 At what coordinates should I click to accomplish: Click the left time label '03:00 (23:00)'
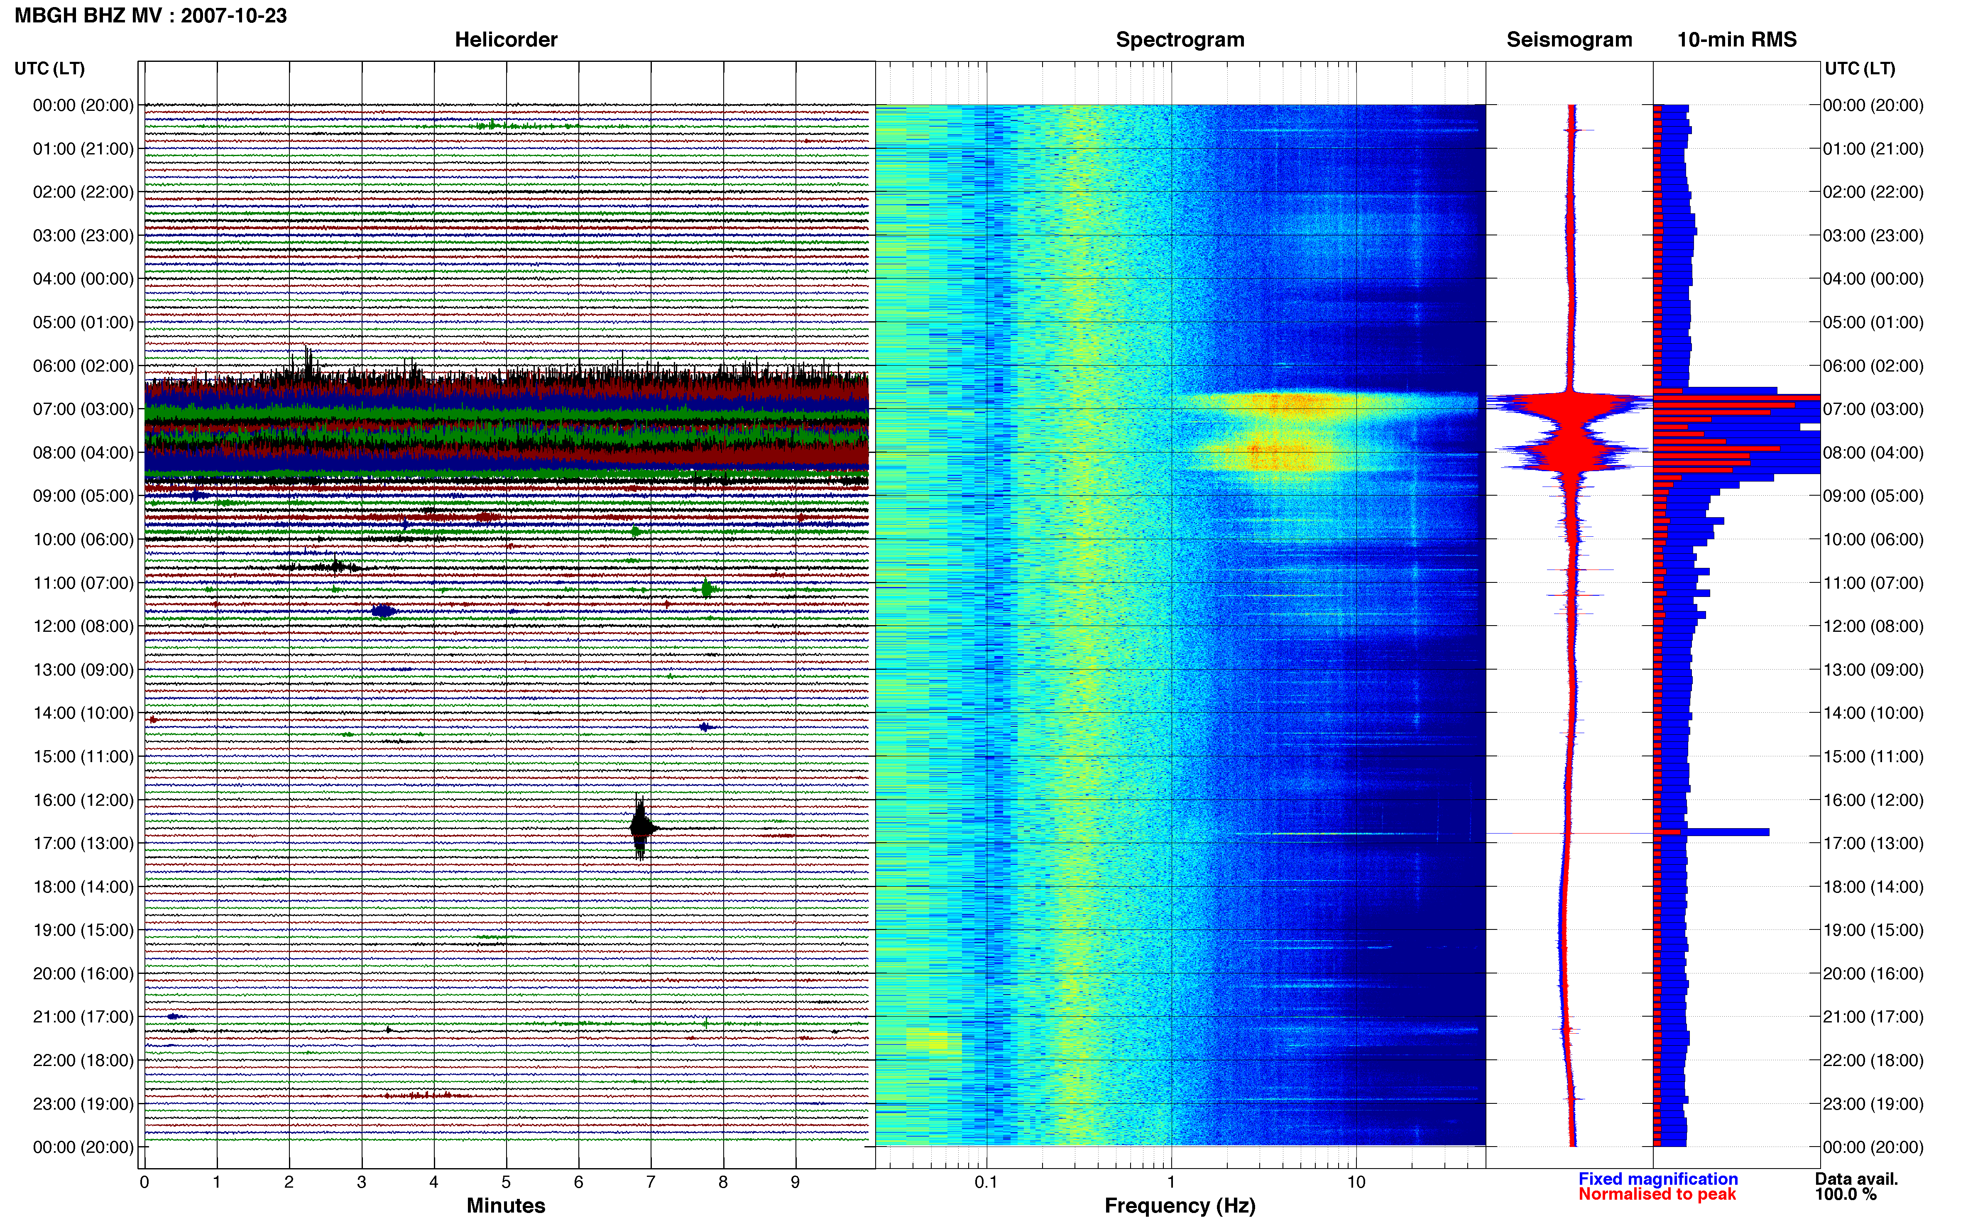click(x=83, y=236)
